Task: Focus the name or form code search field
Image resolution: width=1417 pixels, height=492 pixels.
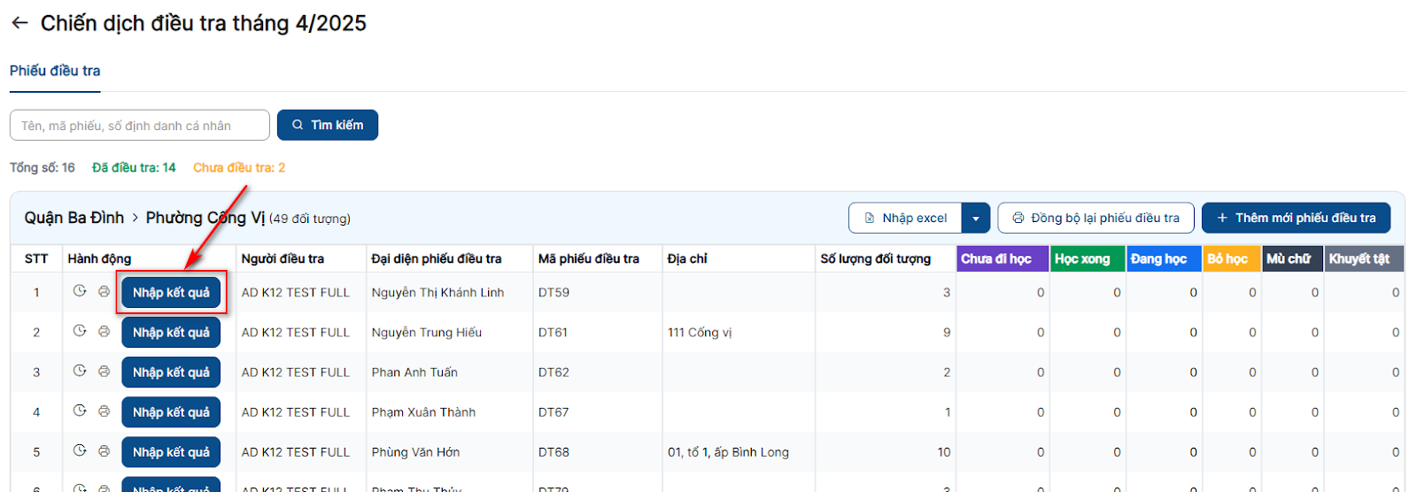Action: [x=140, y=126]
